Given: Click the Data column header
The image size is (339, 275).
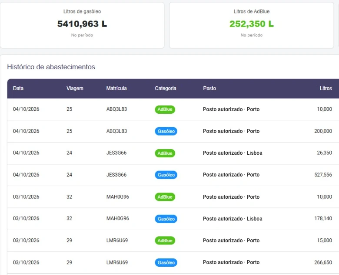Looking at the screenshot, I should coord(18,88).
